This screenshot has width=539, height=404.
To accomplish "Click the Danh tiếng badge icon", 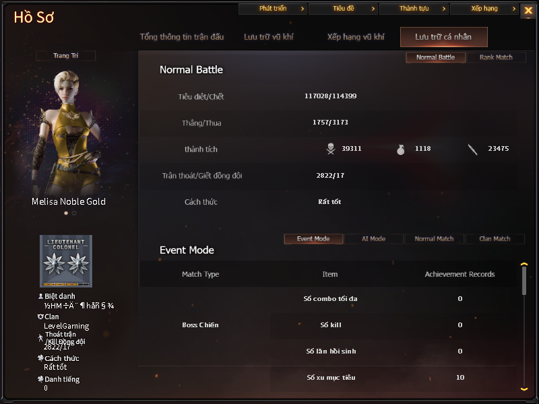I will pyautogui.click(x=40, y=379).
